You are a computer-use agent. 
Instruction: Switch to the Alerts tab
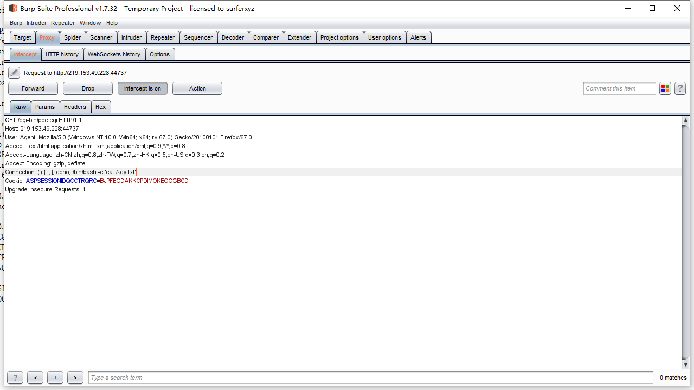(x=419, y=37)
